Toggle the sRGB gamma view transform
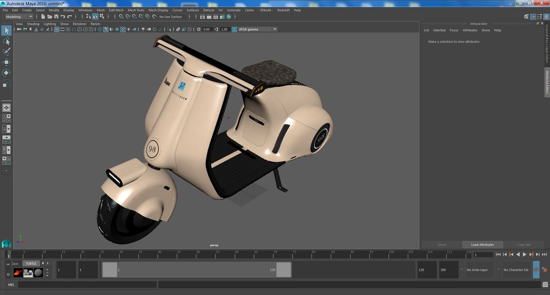Viewport: 550px width, 295px height. [234, 29]
